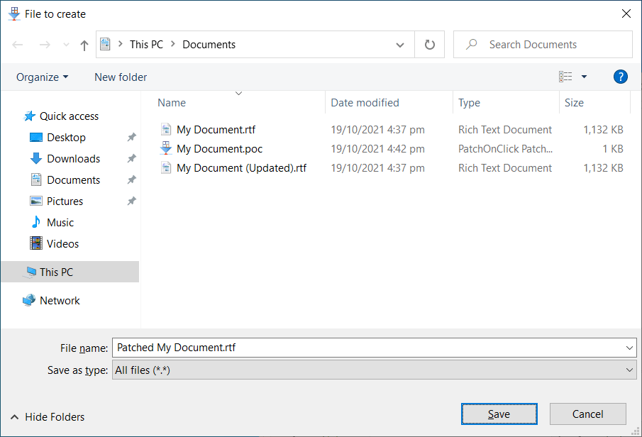Select the My Document.rtf file
Image resolution: width=642 pixels, height=437 pixels.
point(216,130)
